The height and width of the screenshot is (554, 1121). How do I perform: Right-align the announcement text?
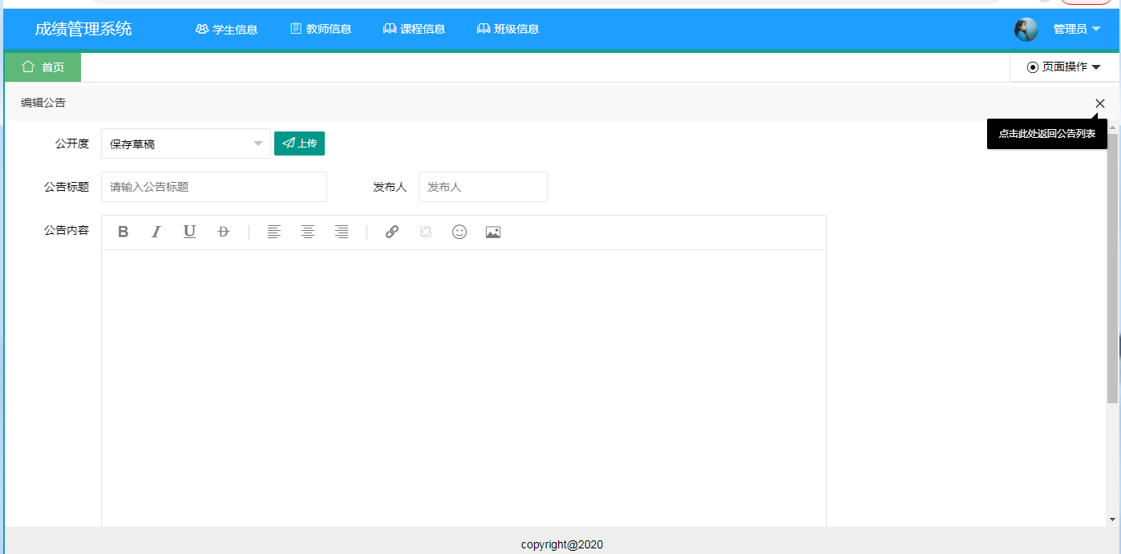coord(342,233)
